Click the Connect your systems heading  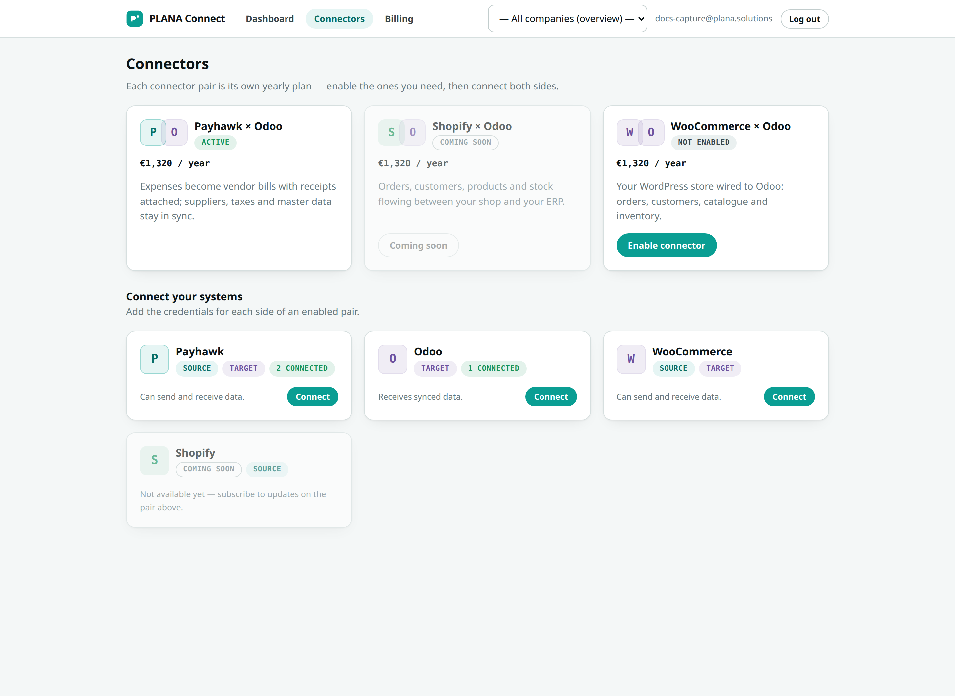click(x=184, y=297)
